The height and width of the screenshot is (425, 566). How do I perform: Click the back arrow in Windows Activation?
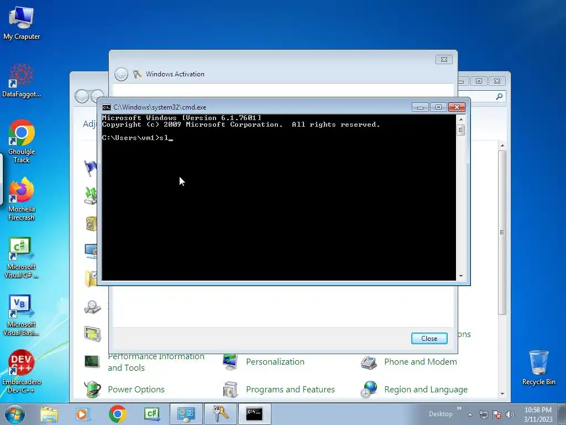point(121,75)
